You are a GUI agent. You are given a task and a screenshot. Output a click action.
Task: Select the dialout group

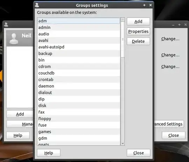[x=79, y=93]
